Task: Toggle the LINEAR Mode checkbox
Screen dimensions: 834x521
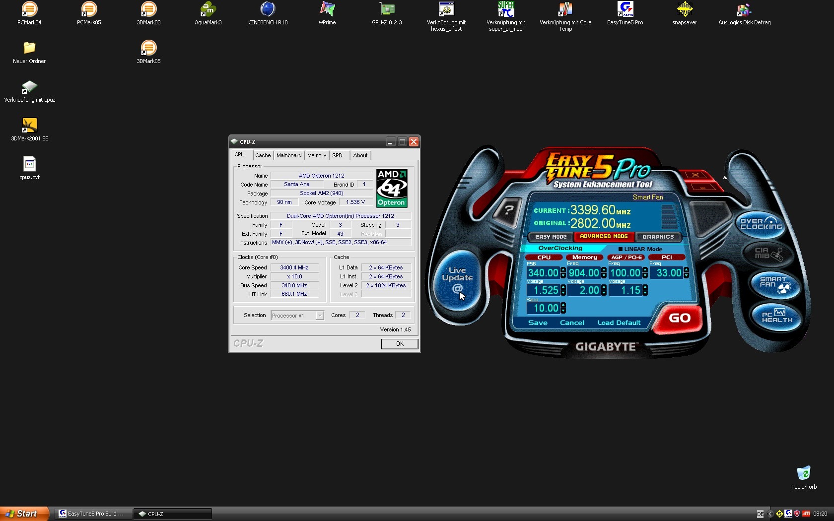Action: coord(621,249)
